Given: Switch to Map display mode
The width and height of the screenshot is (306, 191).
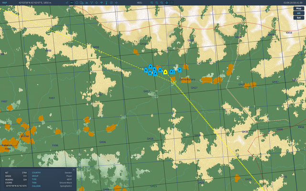Looking at the screenshot, I should pos(298,9).
